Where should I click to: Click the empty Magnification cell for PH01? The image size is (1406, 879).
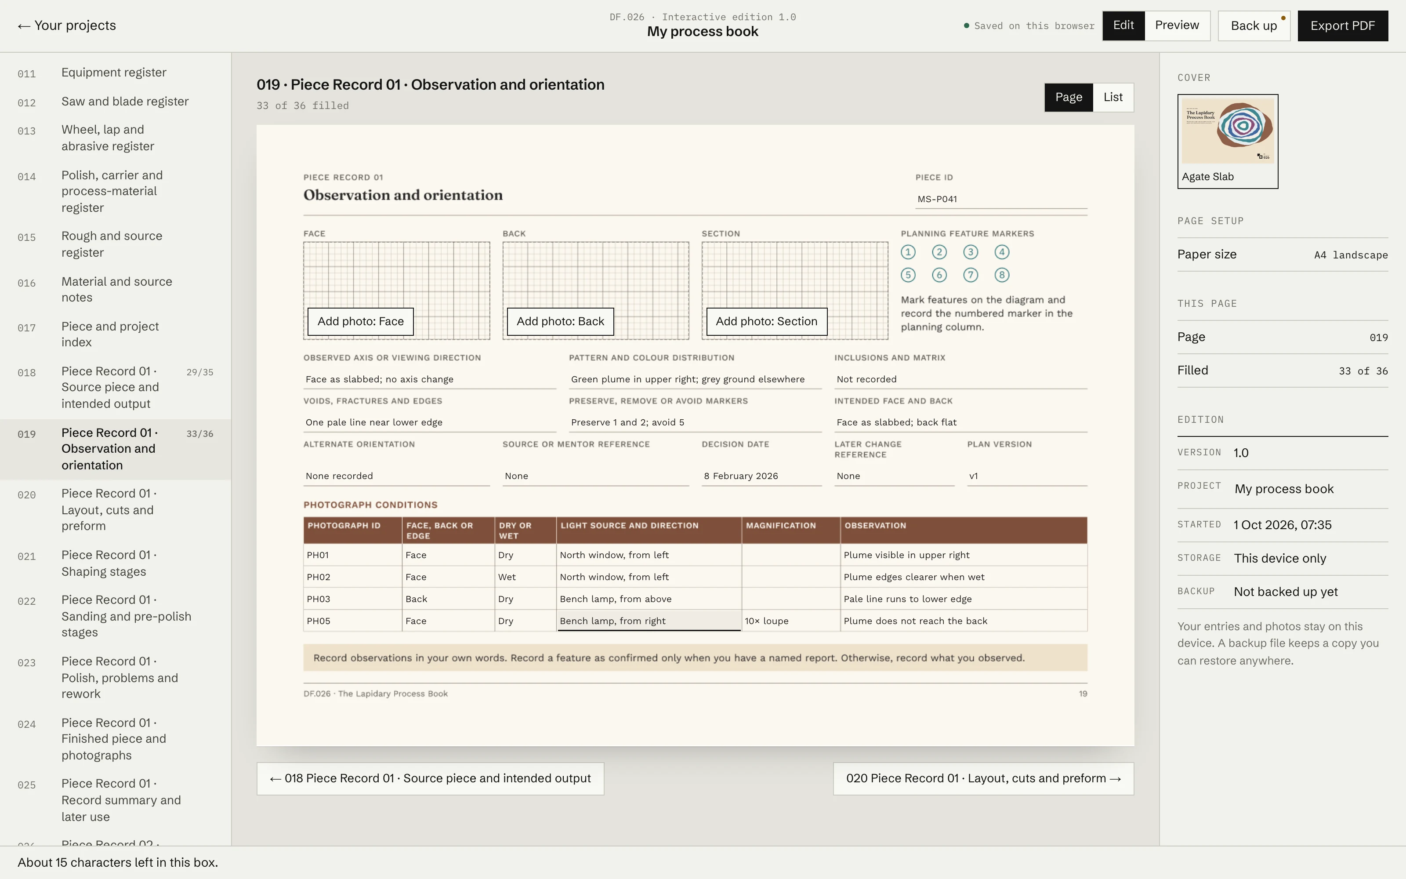tap(791, 555)
